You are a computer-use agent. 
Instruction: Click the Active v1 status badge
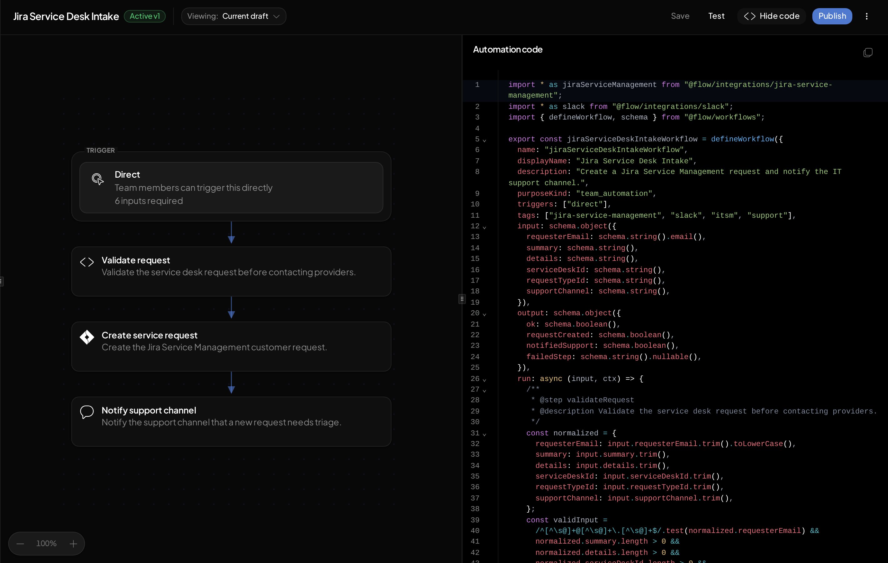click(x=144, y=16)
